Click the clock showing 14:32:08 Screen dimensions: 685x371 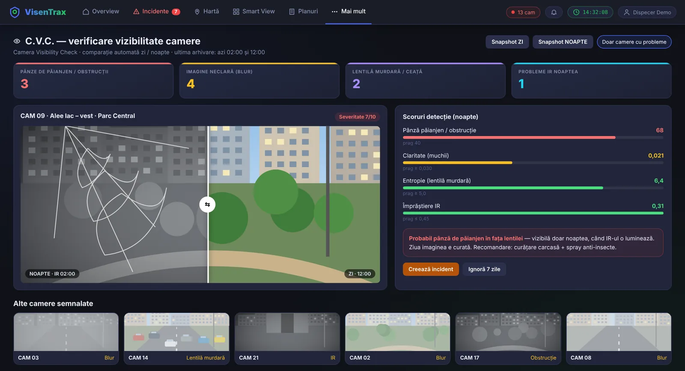(590, 12)
